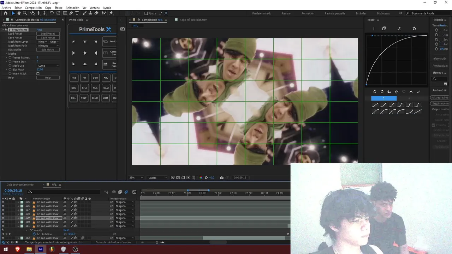Open the Mask Use Luma dropdown
The height and width of the screenshot is (254, 452).
point(48,66)
